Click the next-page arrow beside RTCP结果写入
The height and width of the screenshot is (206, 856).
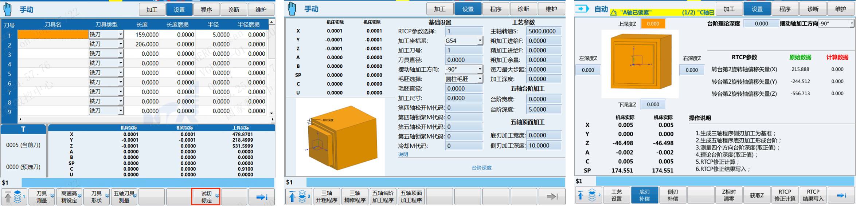pyautogui.click(x=841, y=195)
